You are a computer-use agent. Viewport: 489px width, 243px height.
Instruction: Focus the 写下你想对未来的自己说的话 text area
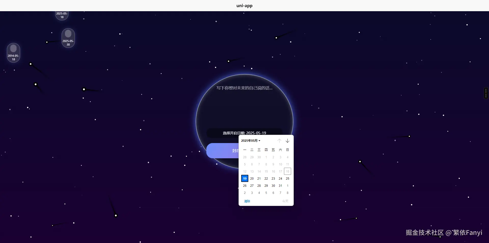[244, 104]
